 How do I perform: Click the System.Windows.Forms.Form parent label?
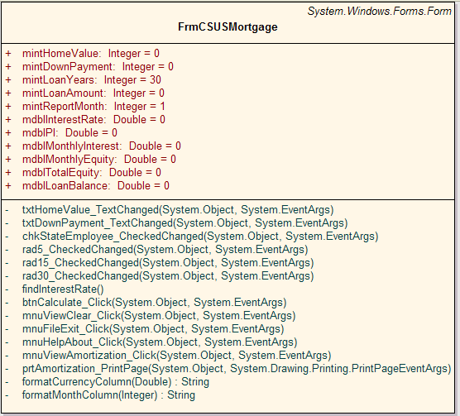pos(379,11)
